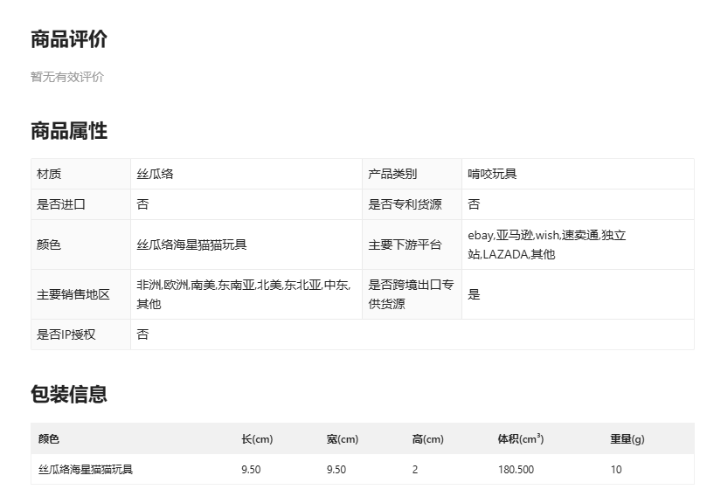The height and width of the screenshot is (503, 714).
Task: Click the 重量(g) column header
Action: coord(627,439)
